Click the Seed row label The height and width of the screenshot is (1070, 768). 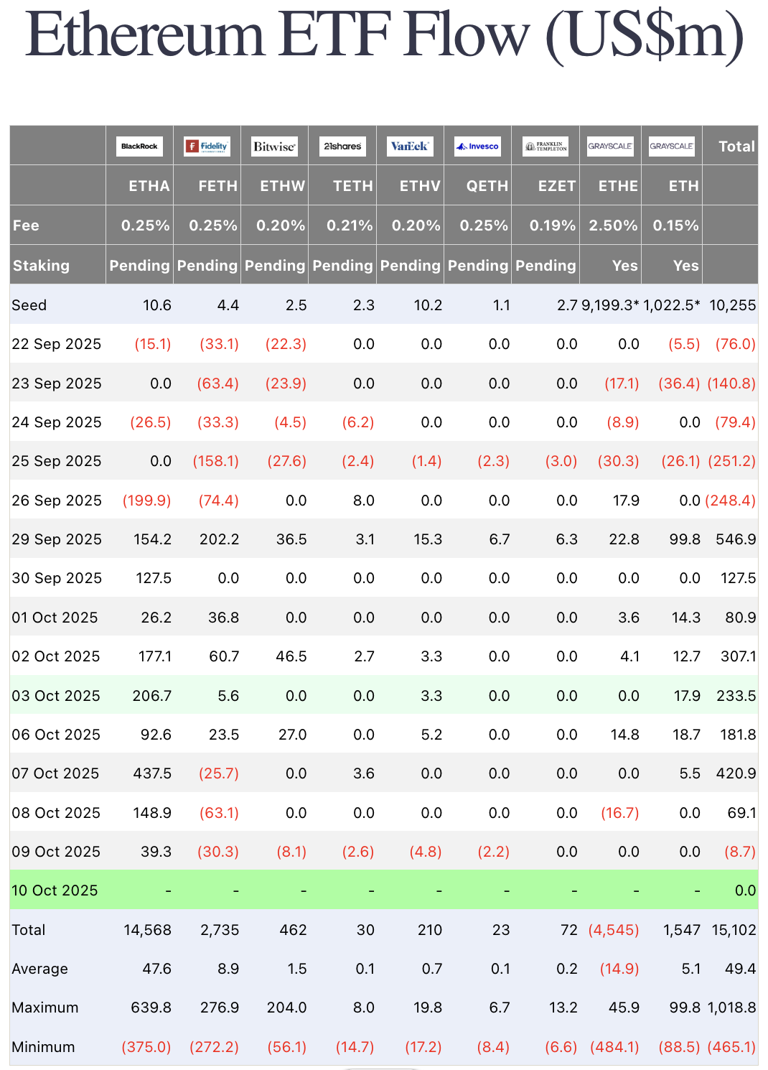click(x=29, y=305)
